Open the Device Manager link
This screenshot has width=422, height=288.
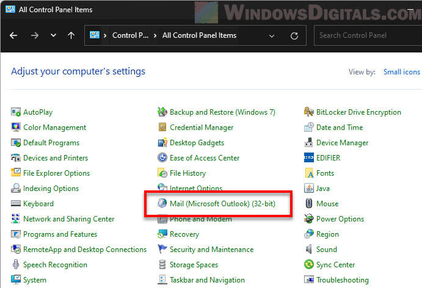(342, 143)
